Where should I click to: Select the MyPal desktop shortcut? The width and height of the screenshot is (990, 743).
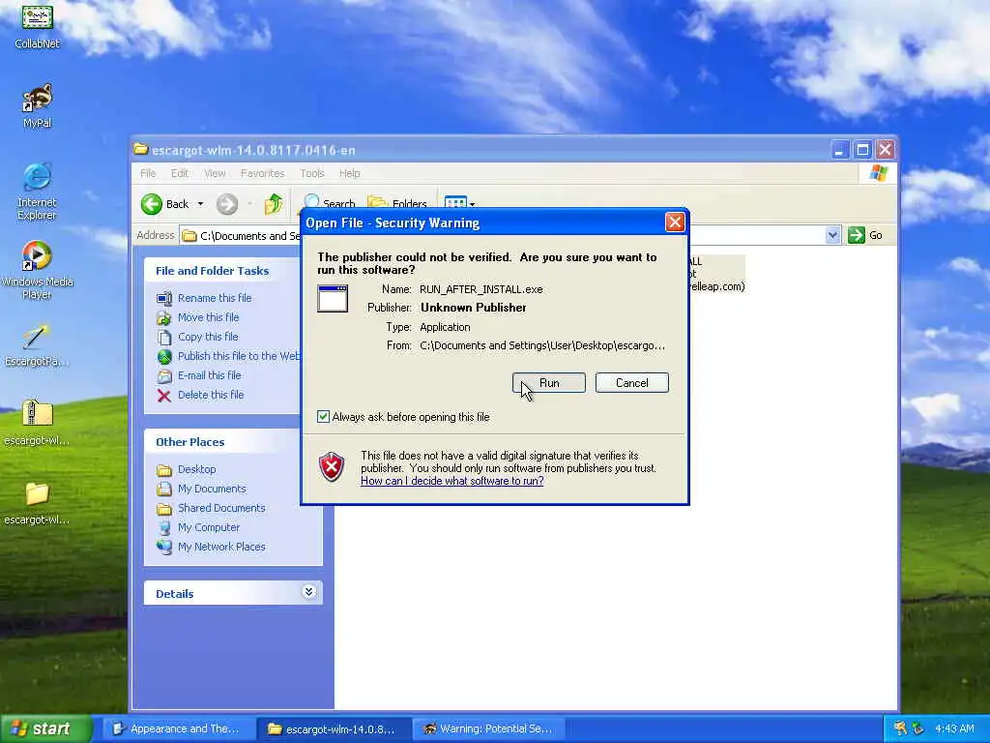(37, 105)
